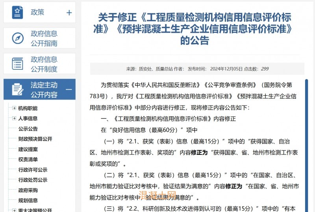Open 建议提案 in the sidebar

tap(28, 149)
